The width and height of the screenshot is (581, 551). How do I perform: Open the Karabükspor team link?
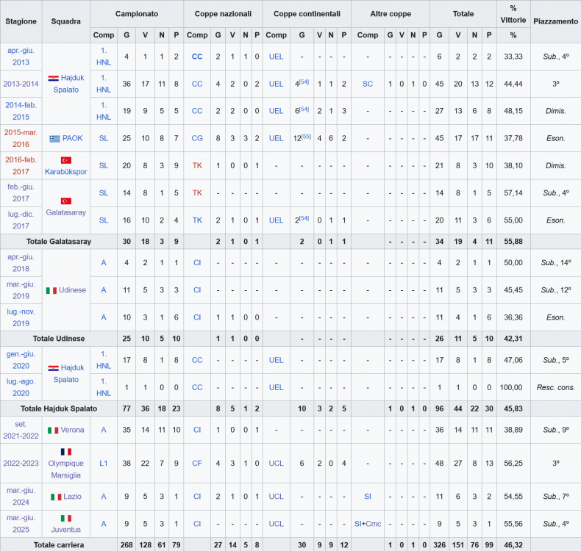pyautogui.click(x=66, y=172)
